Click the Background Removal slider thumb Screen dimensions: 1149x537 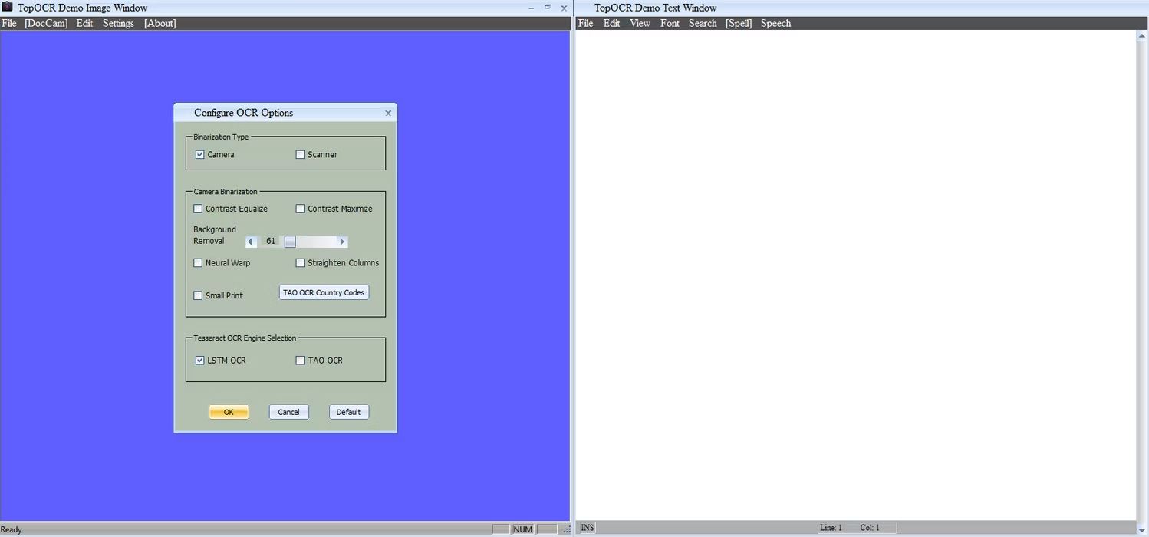290,242
